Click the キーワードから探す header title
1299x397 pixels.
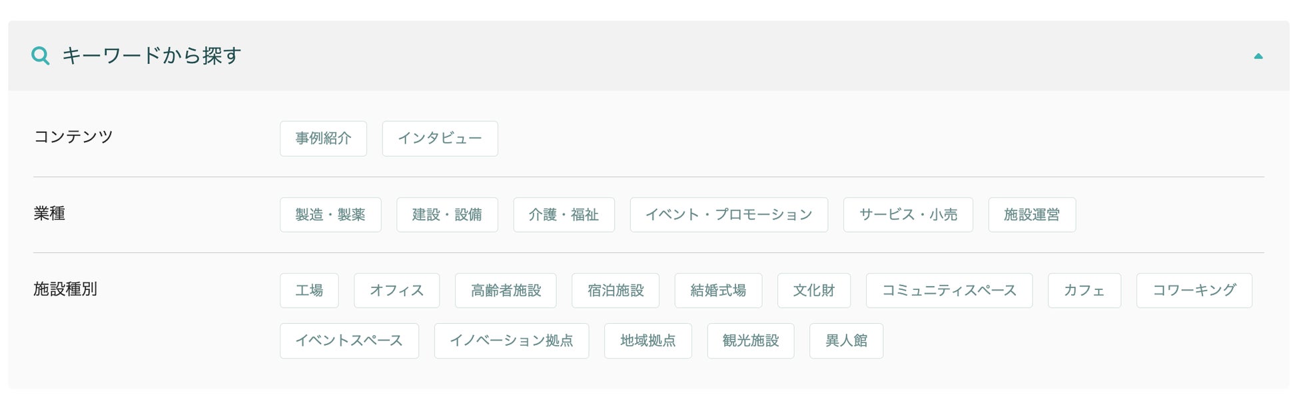click(x=151, y=56)
